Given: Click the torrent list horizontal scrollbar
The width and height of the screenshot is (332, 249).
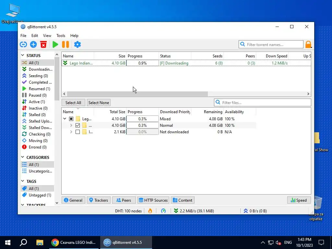Looking at the screenshot, I should coord(137,94).
